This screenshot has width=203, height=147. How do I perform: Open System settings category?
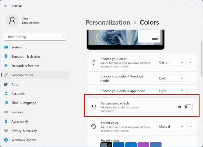coord(35,47)
